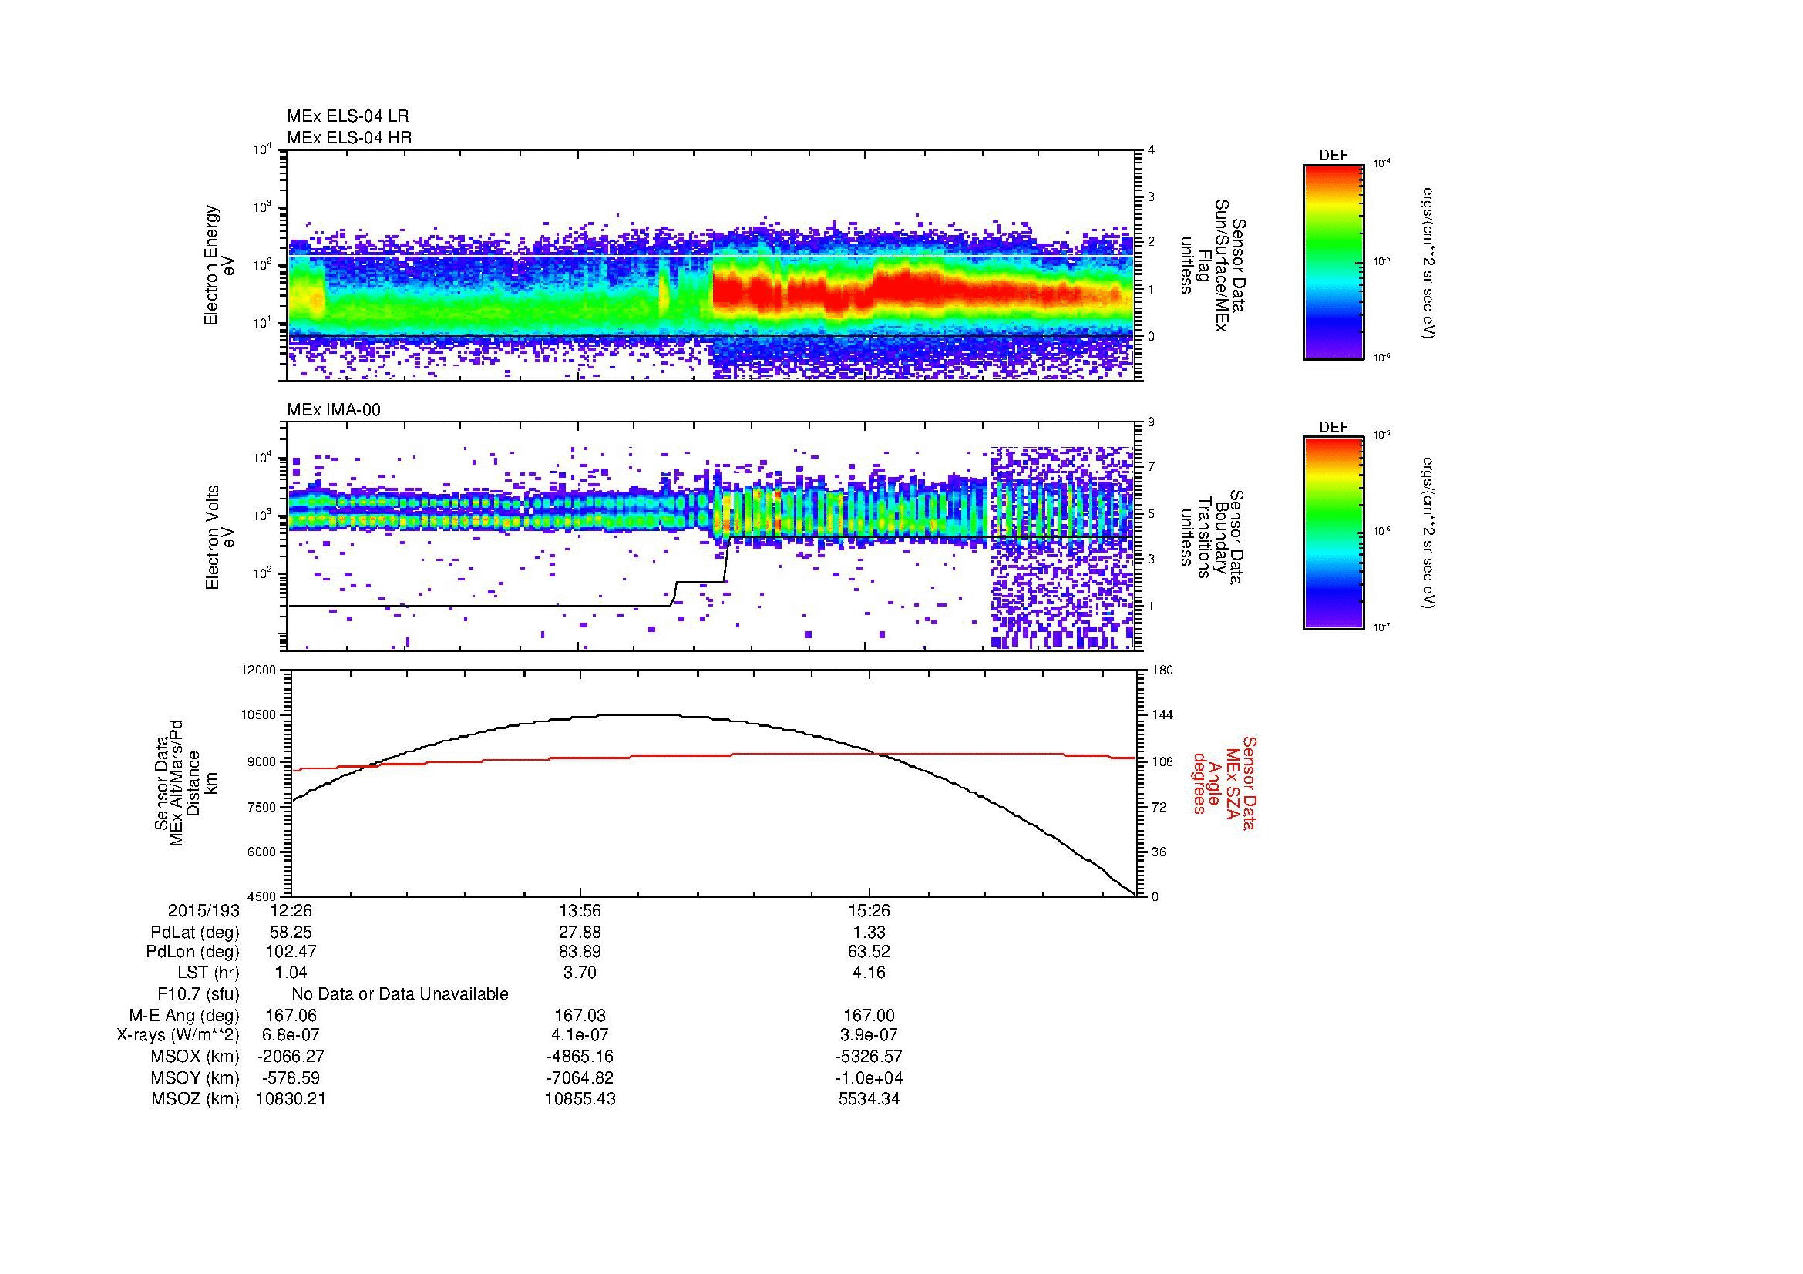Click the MSOY value '-1.0e+04'
Viewport: 1803px width, 1274px height.
(x=870, y=1077)
